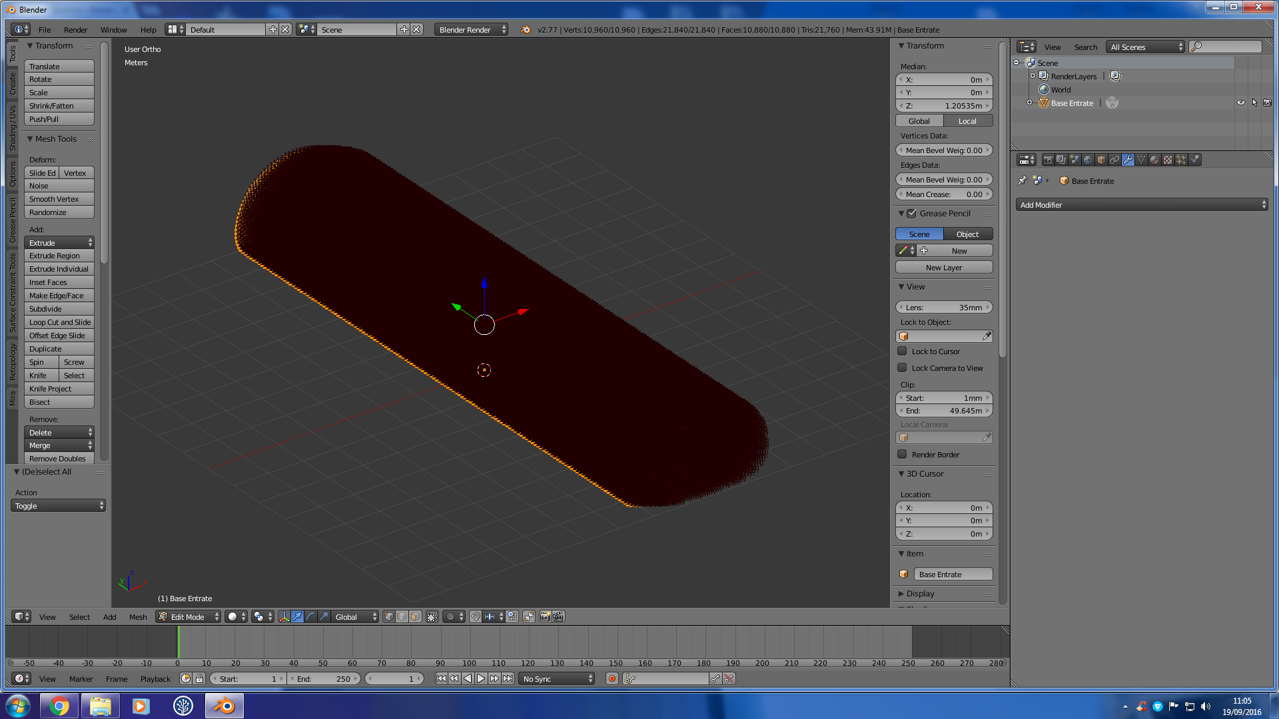Click the Local transform button
Image resolution: width=1279 pixels, height=719 pixels.
(968, 120)
